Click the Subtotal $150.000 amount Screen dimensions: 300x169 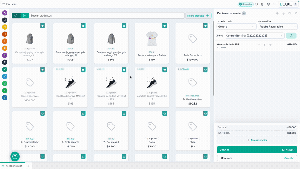click(x=291, y=127)
